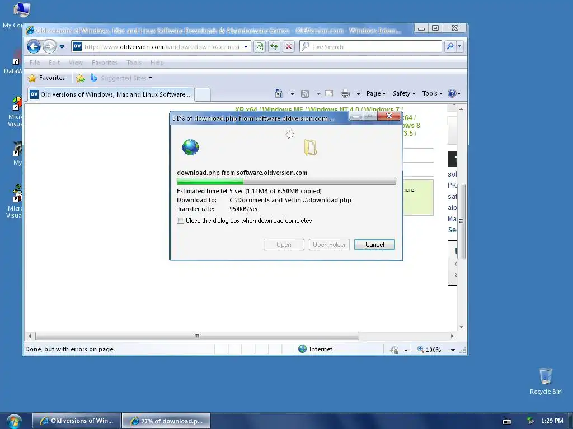573x429 pixels.
Task: Click the folder icon in download dialog
Action: tap(310, 147)
